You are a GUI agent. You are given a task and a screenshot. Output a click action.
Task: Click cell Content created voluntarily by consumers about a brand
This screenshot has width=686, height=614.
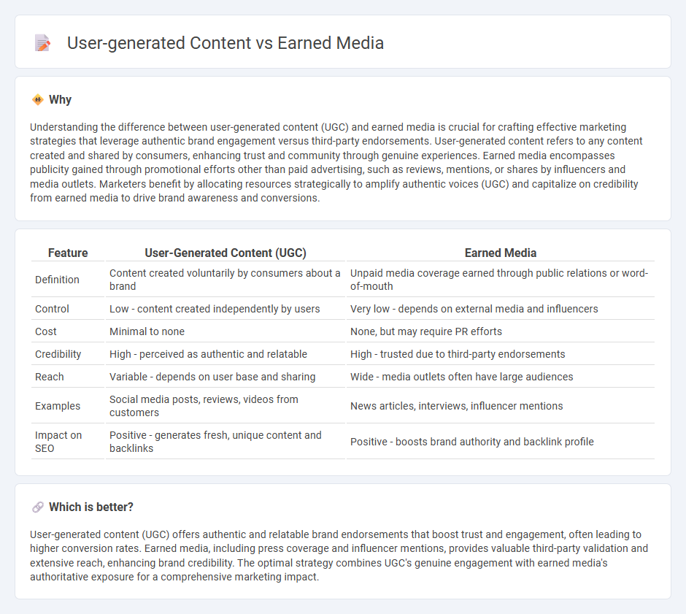click(226, 280)
